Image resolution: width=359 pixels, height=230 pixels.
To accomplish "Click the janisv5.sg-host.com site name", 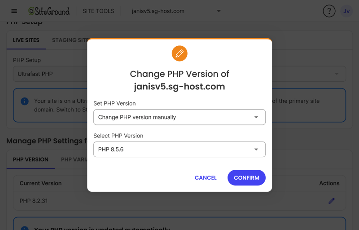I will 158,11.
